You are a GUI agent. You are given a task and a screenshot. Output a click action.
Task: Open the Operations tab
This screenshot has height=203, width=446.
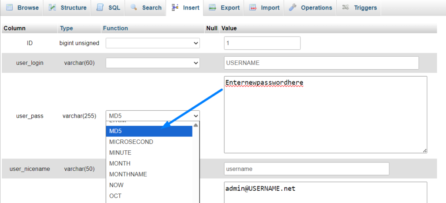coord(310,8)
